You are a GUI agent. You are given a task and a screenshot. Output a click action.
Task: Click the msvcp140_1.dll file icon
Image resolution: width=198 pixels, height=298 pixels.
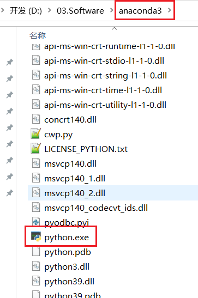[36, 178]
